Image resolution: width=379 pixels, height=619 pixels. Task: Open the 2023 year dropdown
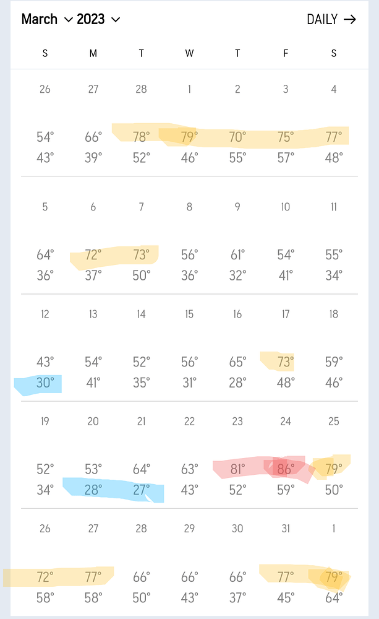(x=98, y=19)
